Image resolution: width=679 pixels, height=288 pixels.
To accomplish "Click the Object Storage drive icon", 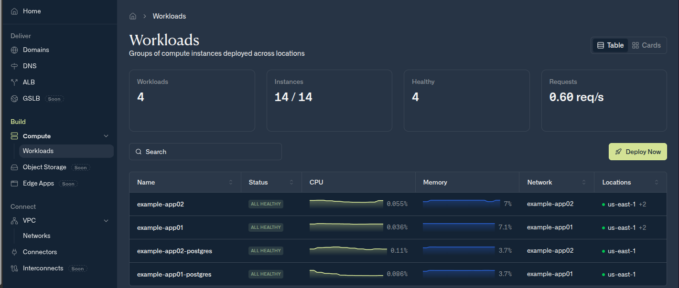I will pos(14,167).
